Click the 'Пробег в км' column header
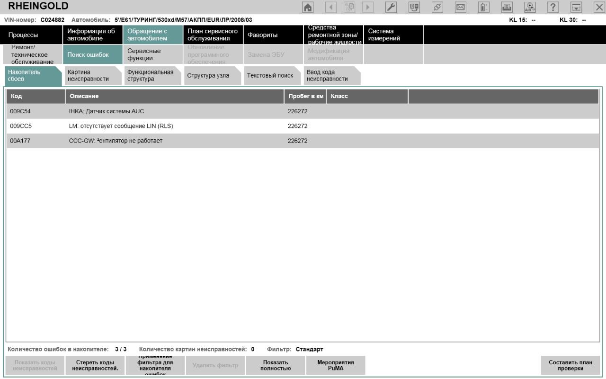Screen dimensions: 606x379 click(x=304, y=96)
